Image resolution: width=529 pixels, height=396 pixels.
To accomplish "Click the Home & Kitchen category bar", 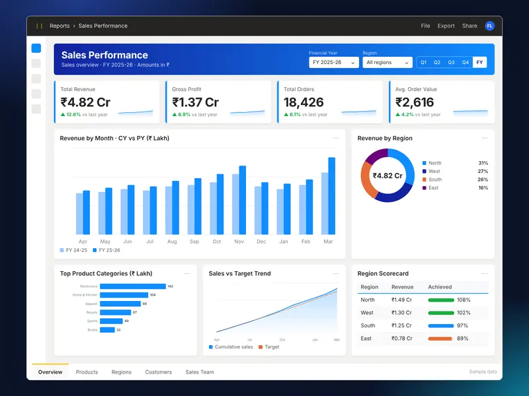I will pos(124,295).
